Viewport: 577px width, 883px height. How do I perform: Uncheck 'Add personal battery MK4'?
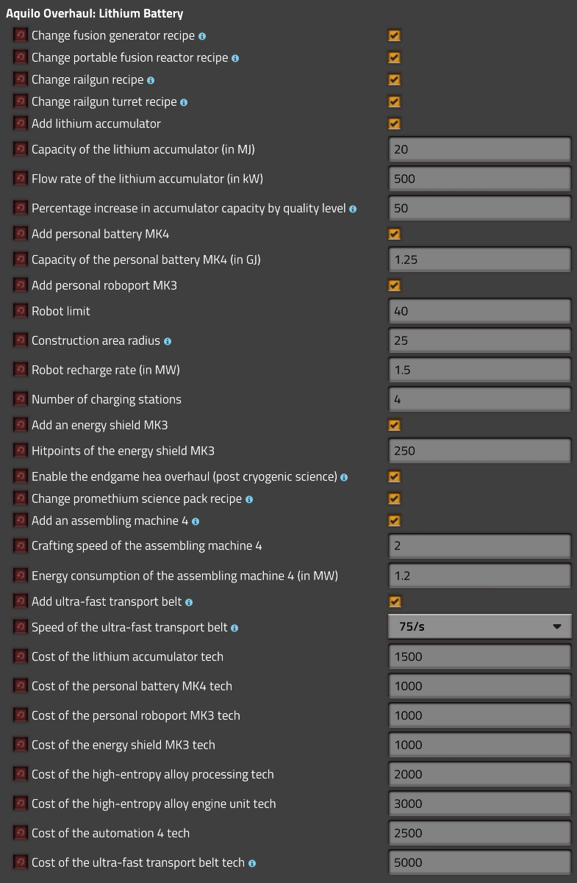click(x=395, y=234)
